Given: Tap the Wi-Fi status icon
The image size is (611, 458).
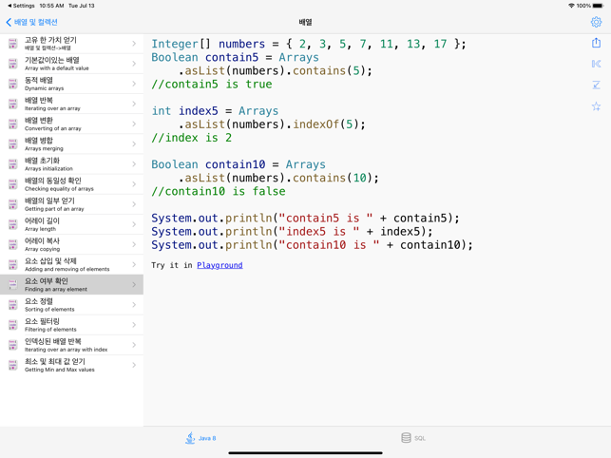Looking at the screenshot, I should [x=571, y=6].
